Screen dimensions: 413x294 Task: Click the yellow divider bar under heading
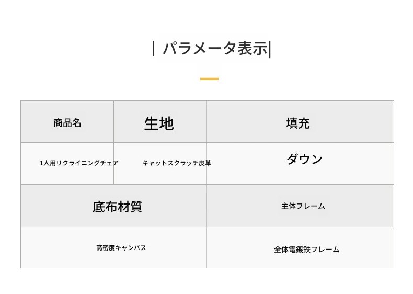pyautogui.click(x=210, y=78)
